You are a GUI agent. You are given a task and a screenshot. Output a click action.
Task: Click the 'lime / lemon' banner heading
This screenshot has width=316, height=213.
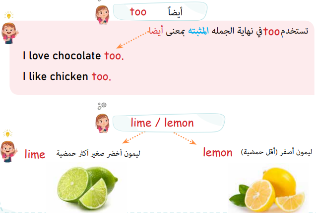[x=162, y=123]
